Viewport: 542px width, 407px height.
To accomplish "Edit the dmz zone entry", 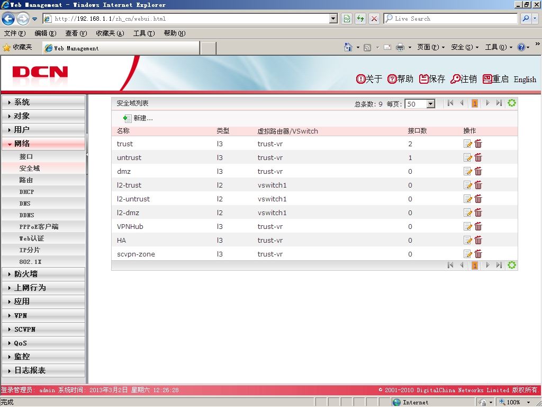I will tap(467, 171).
